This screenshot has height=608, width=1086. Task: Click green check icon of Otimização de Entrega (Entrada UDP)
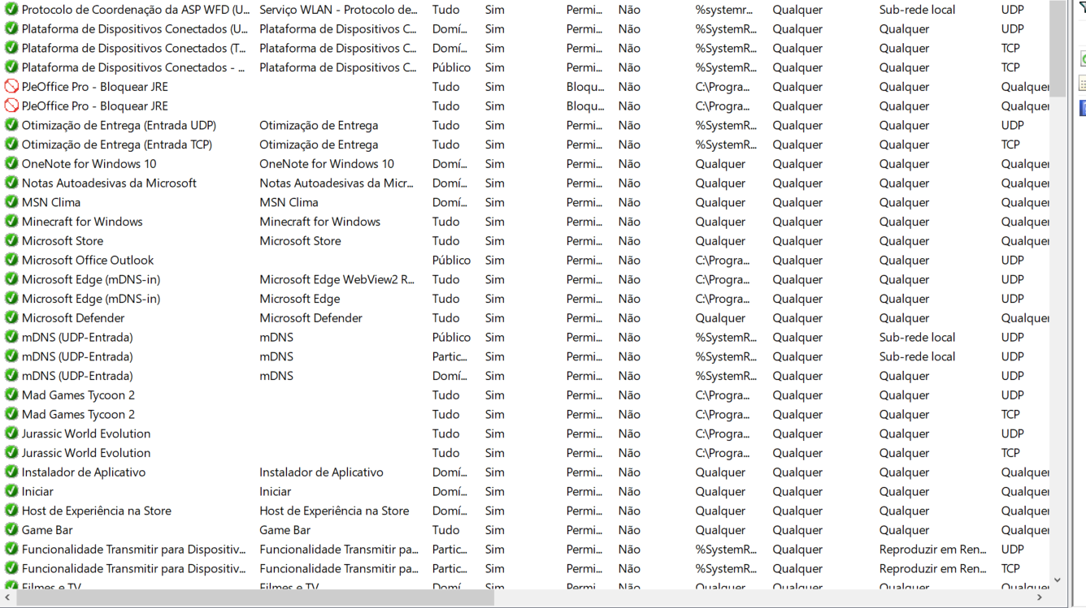tap(11, 125)
